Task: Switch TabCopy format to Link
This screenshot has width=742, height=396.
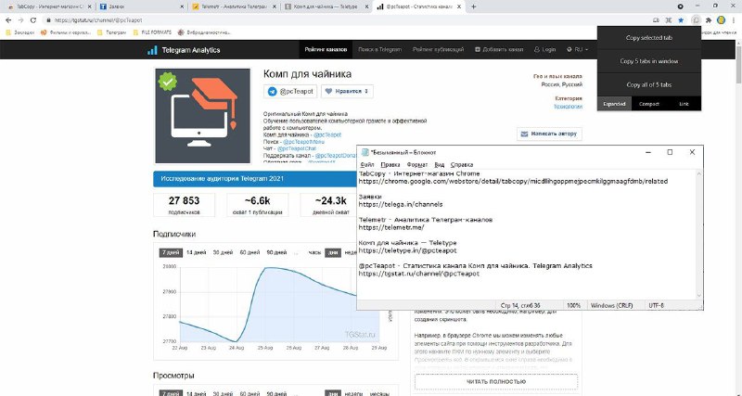Action: click(684, 104)
